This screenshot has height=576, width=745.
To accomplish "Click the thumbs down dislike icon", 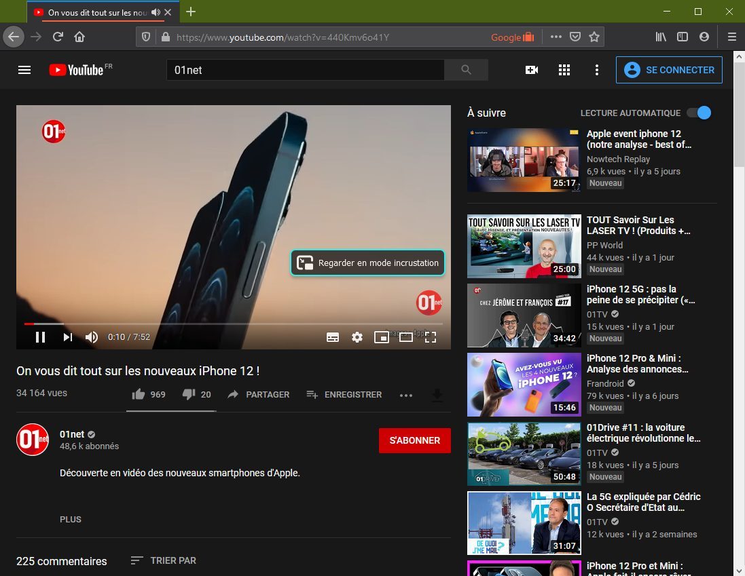I will (189, 394).
